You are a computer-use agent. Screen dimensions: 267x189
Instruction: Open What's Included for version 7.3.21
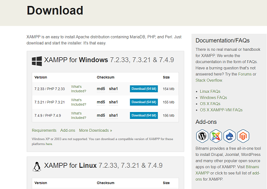coord(79,102)
